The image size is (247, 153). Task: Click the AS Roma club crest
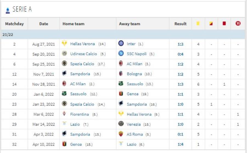121,134
